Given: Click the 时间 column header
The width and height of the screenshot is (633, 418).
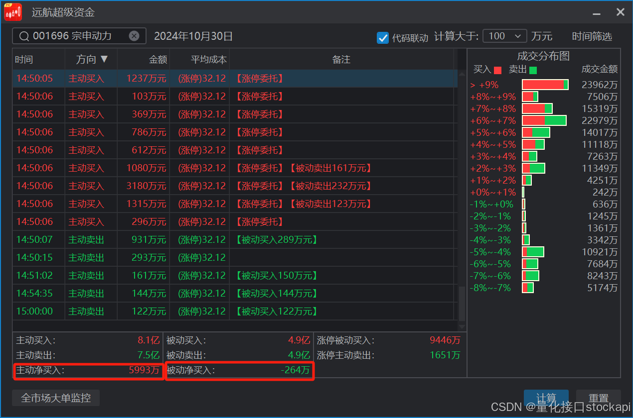Looking at the screenshot, I should click(24, 60).
